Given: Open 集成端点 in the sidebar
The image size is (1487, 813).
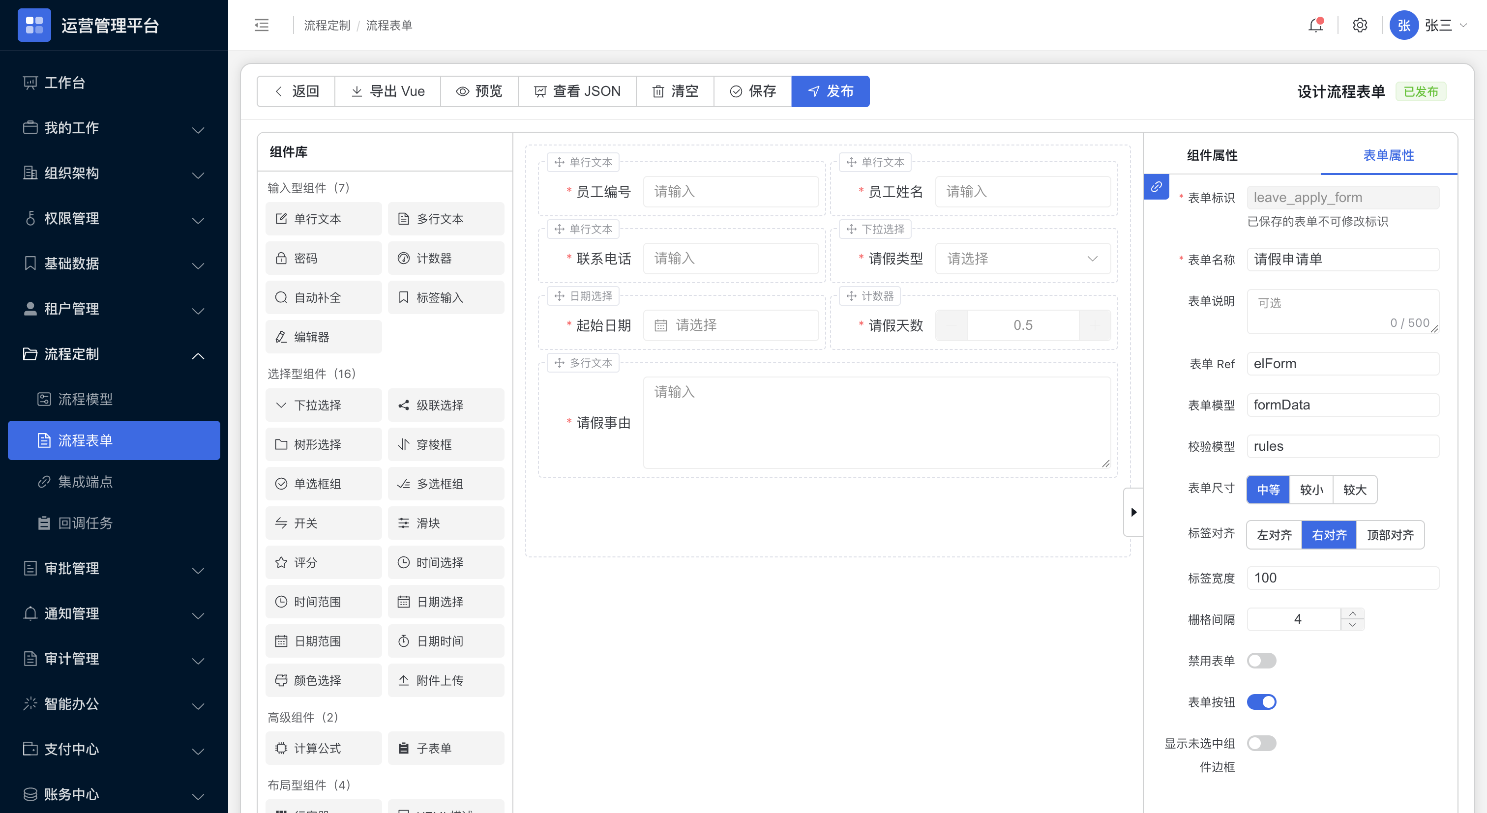Looking at the screenshot, I should [x=114, y=482].
